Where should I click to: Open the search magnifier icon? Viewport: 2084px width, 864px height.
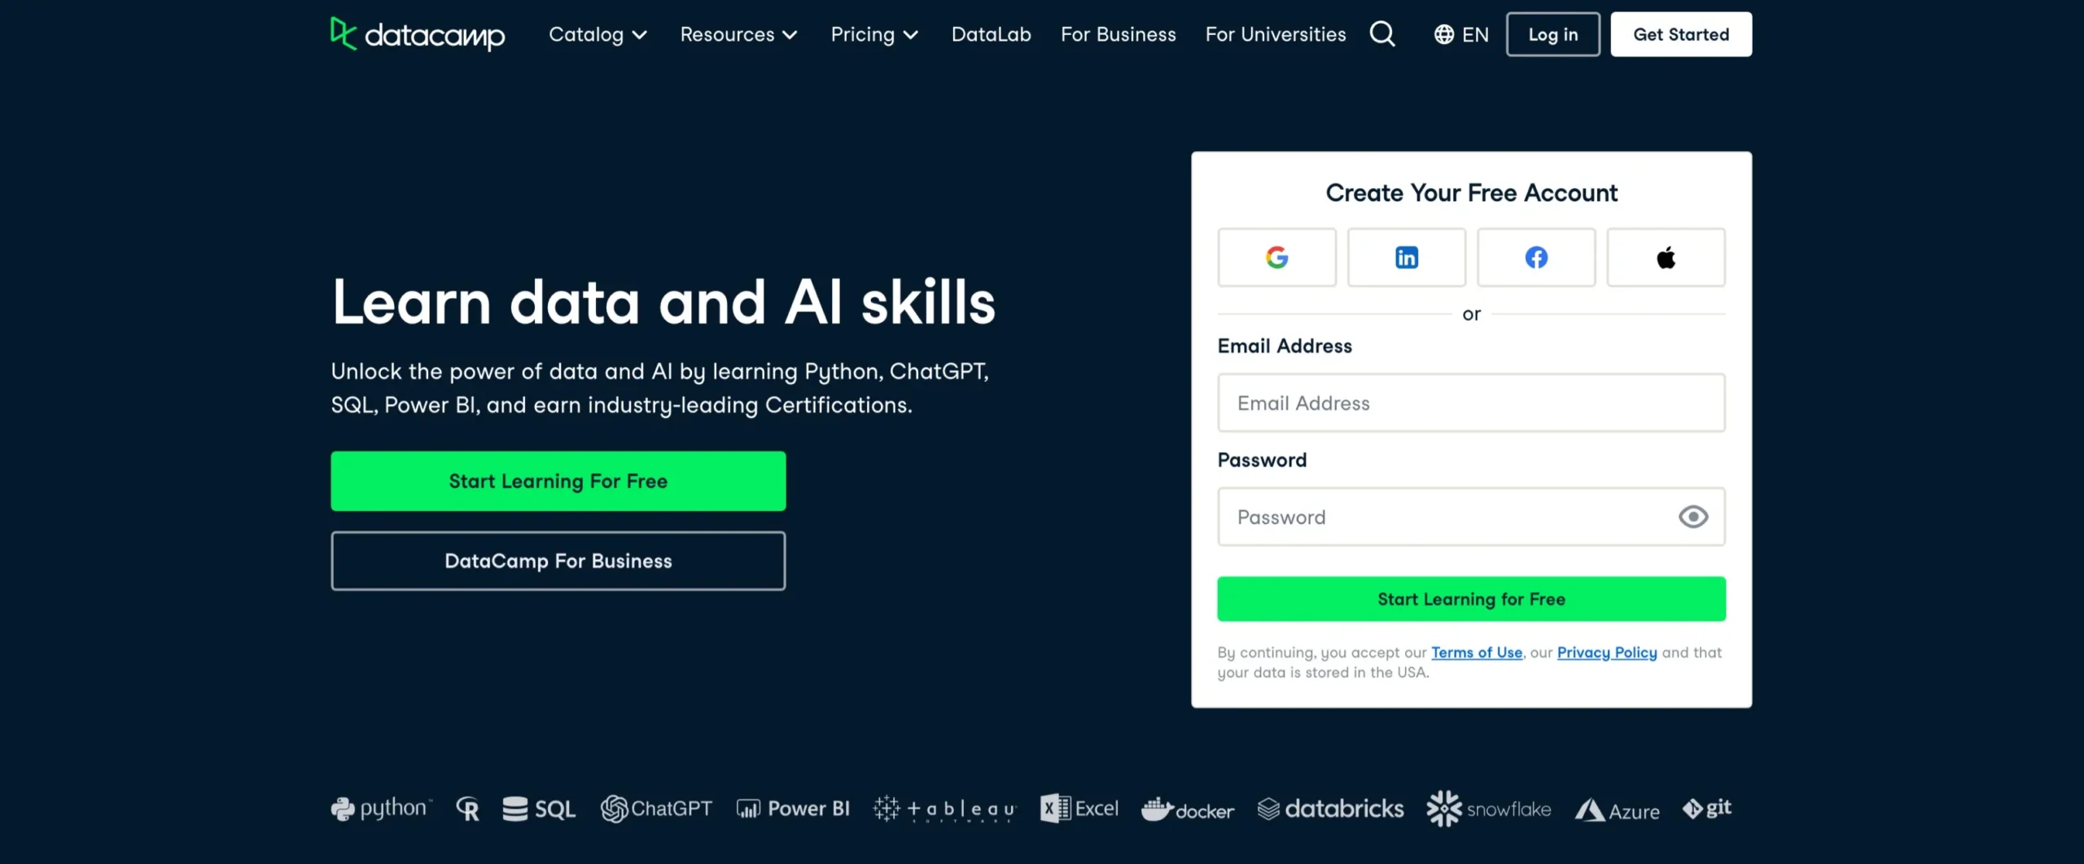pos(1381,34)
